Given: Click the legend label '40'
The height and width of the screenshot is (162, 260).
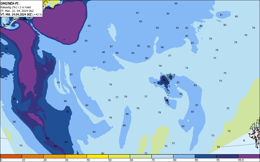Looking at the screenshot, I should click(x=88, y=160).
